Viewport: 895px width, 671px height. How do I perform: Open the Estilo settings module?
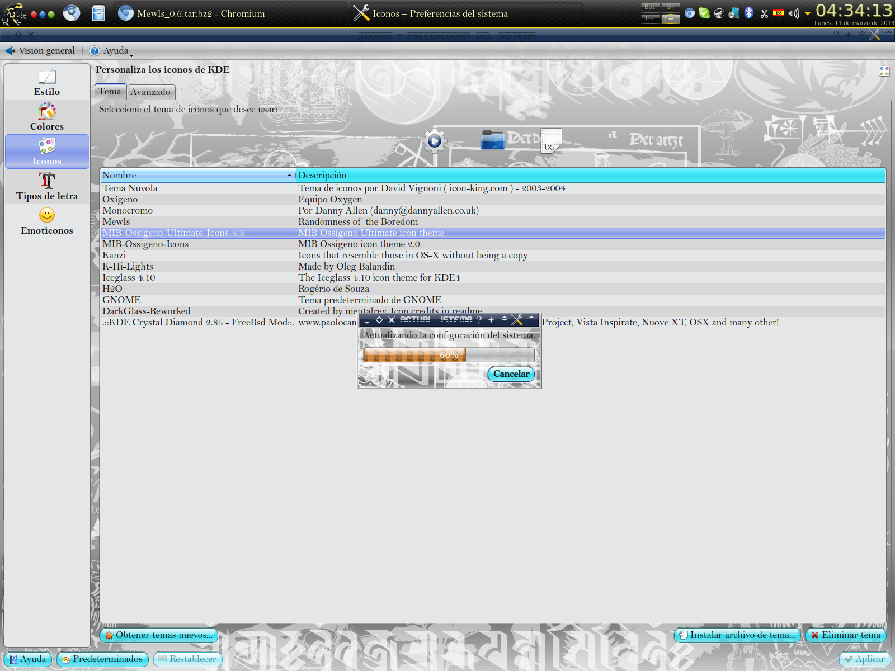click(47, 83)
